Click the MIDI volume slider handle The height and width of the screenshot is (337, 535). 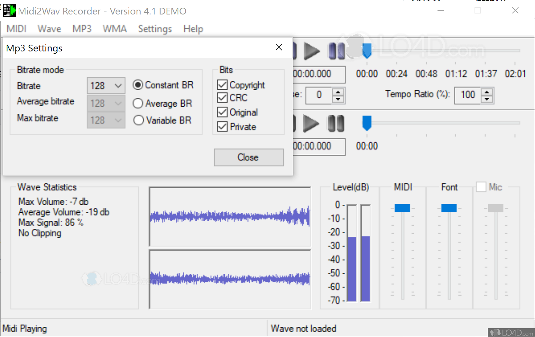click(402, 208)
